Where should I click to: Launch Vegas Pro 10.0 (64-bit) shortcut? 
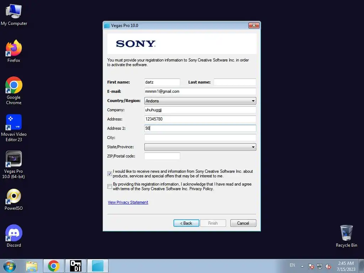point(14,165)
